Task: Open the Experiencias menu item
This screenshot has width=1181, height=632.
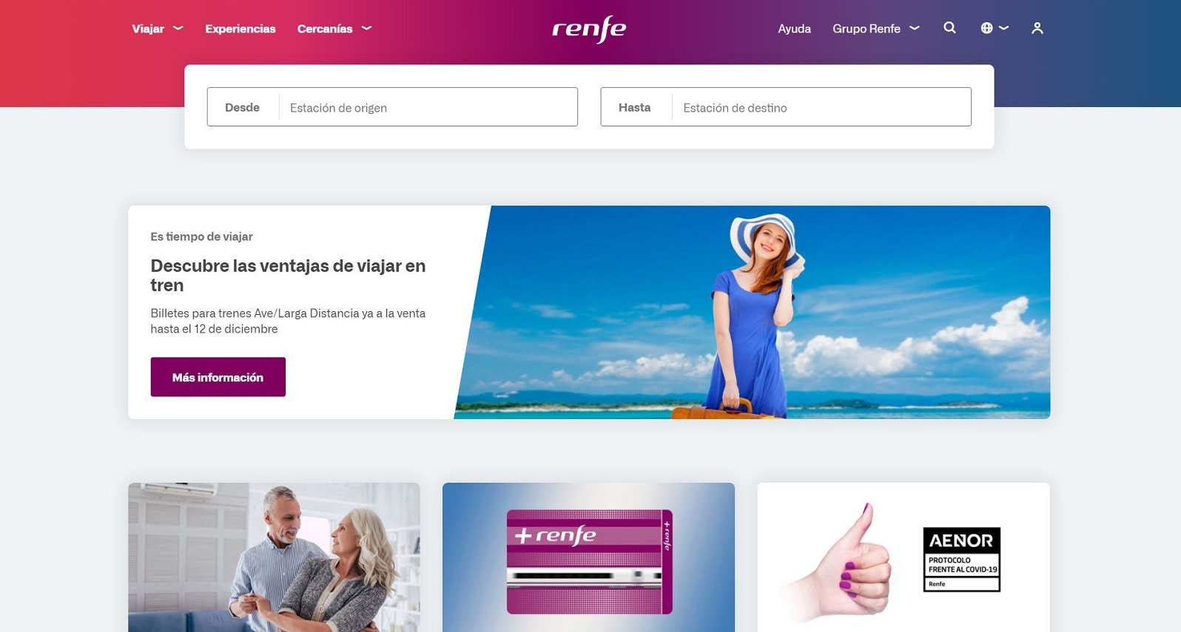Action: click(x=240, y=29)
